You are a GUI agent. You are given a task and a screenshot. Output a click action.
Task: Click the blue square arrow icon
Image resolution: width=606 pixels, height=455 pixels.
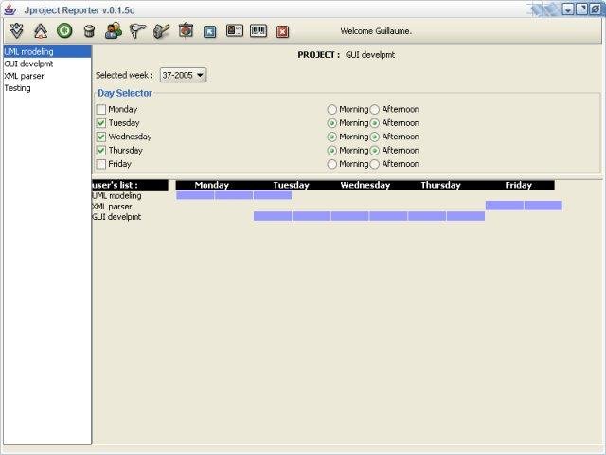pos(210,31)
